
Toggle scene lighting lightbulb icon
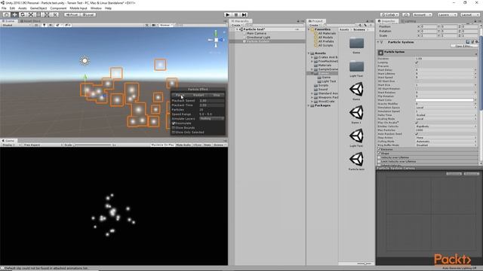[x=44, y=25]
